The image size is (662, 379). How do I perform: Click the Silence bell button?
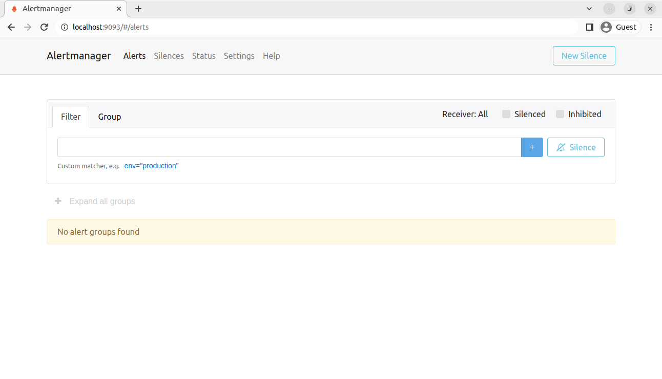click(x=576, y=147)
